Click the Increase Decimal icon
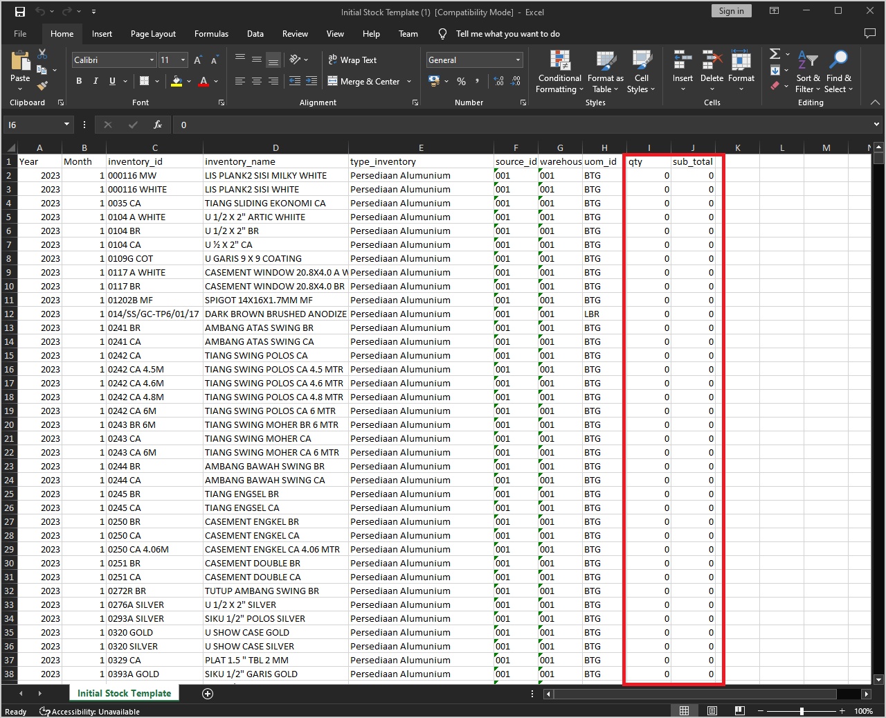This screenshot has height=718, width=886. 498,81
